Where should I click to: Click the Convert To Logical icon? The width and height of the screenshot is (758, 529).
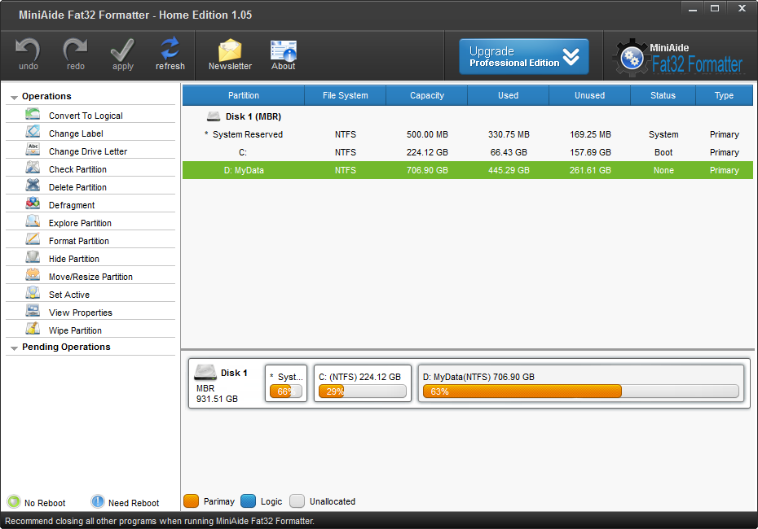point(33,115)
